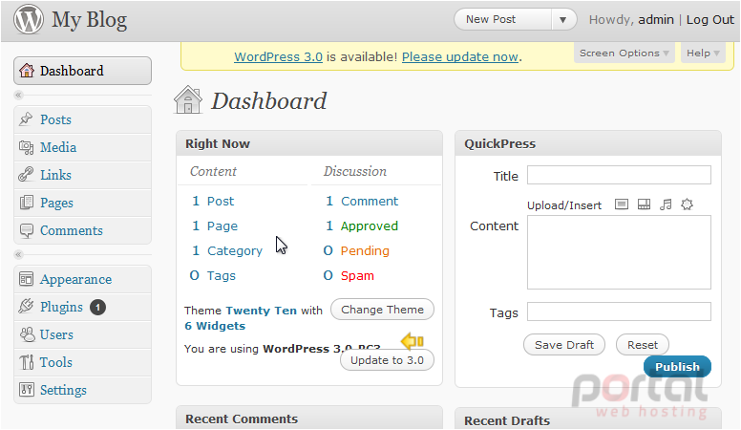
Task: Click the Media camera icon
Action: pyautogui.click(x=26, y=147)
